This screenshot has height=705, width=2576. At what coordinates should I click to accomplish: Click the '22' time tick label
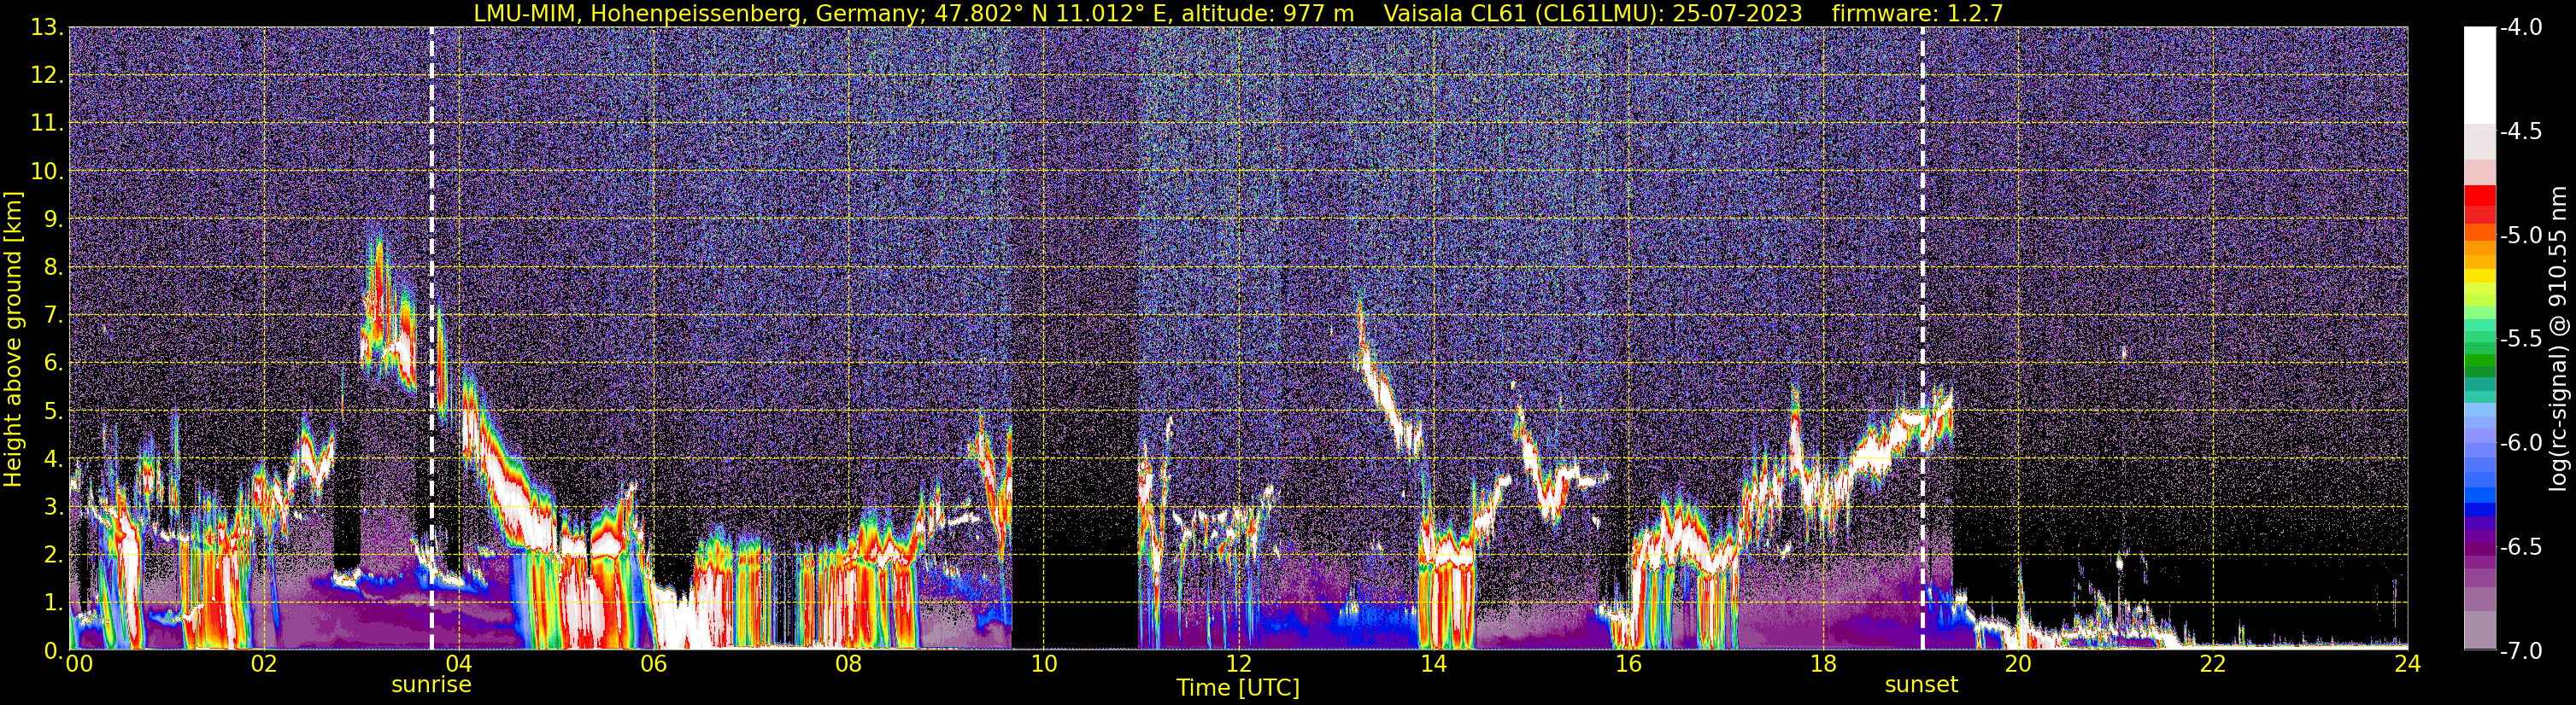click(2213, 664)
